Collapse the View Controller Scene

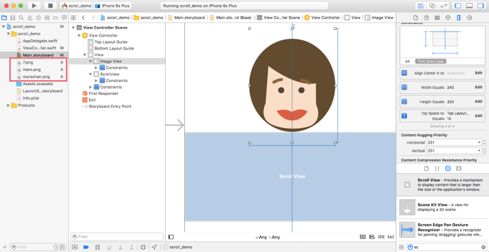(73, 28)
